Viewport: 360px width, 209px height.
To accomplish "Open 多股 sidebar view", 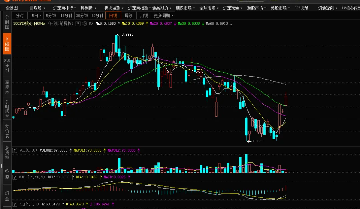I will (7, 174).
